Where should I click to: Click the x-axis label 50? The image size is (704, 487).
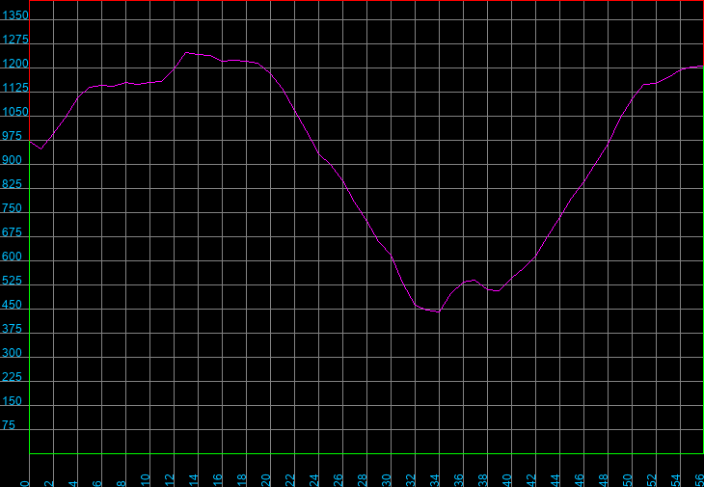click(627, 480)
